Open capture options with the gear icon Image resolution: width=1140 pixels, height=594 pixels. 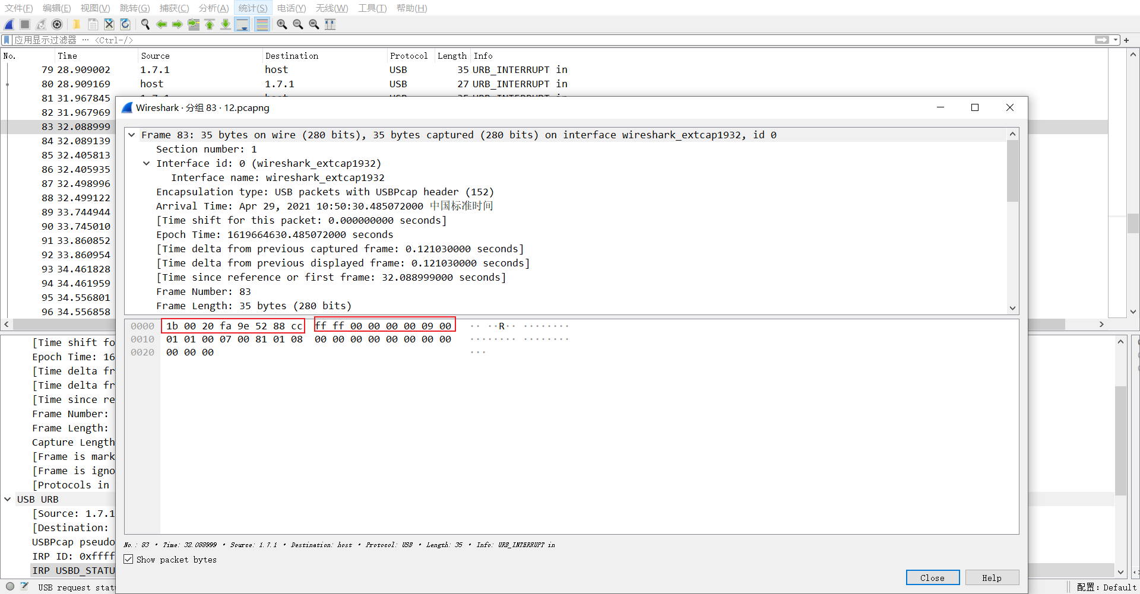tap(57, 24)
